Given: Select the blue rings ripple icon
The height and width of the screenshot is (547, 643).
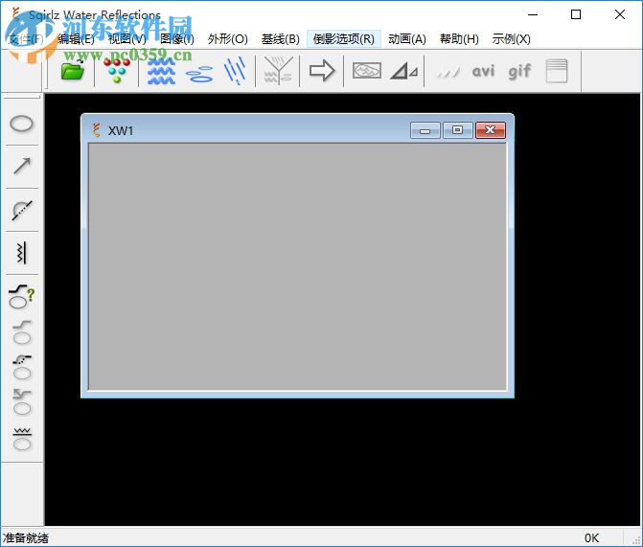Looking at the screenshot, I should click(199, 74).
